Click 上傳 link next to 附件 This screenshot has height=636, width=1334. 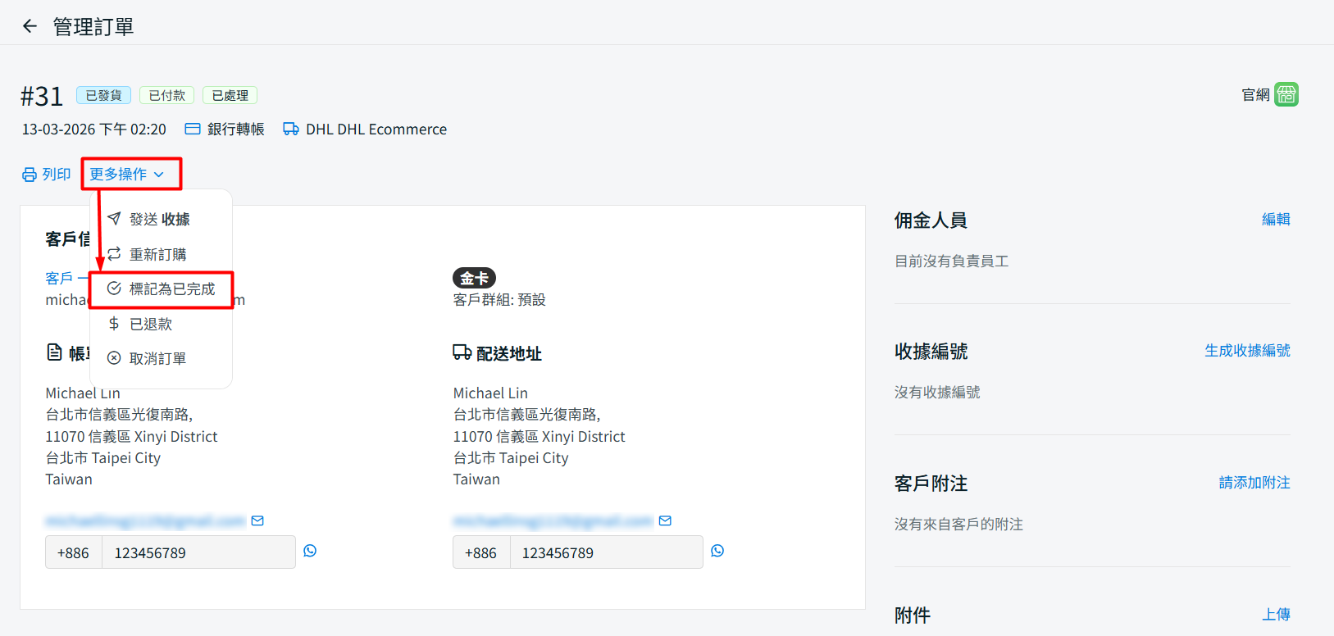(1275, 615)
